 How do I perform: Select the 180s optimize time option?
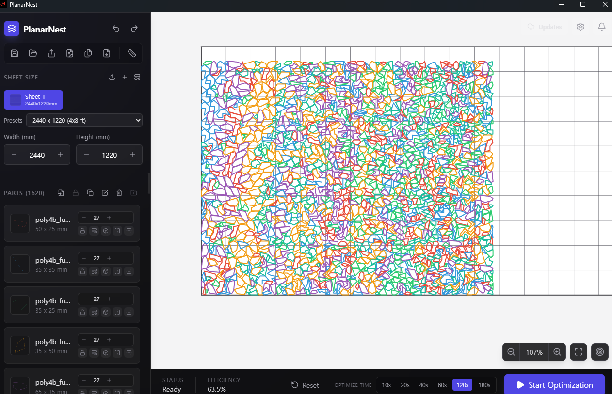coord(484,385)
